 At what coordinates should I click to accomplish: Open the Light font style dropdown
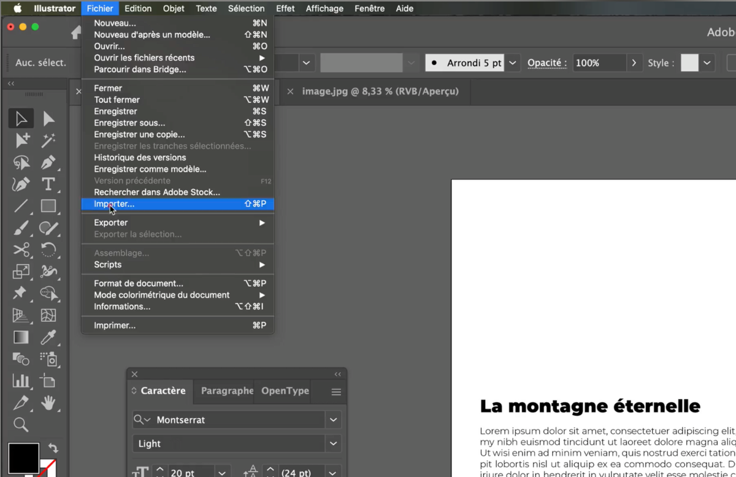pyautogui.click(x=334, y=443)
